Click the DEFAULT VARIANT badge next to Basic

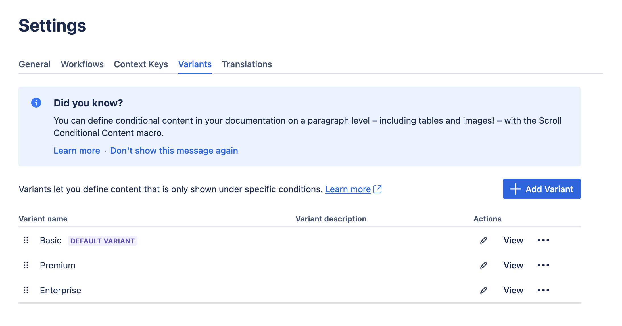[x=103, y=241]
